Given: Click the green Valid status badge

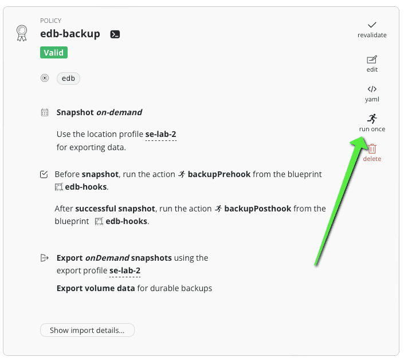Looking at the screenshot, I should 54,53.
